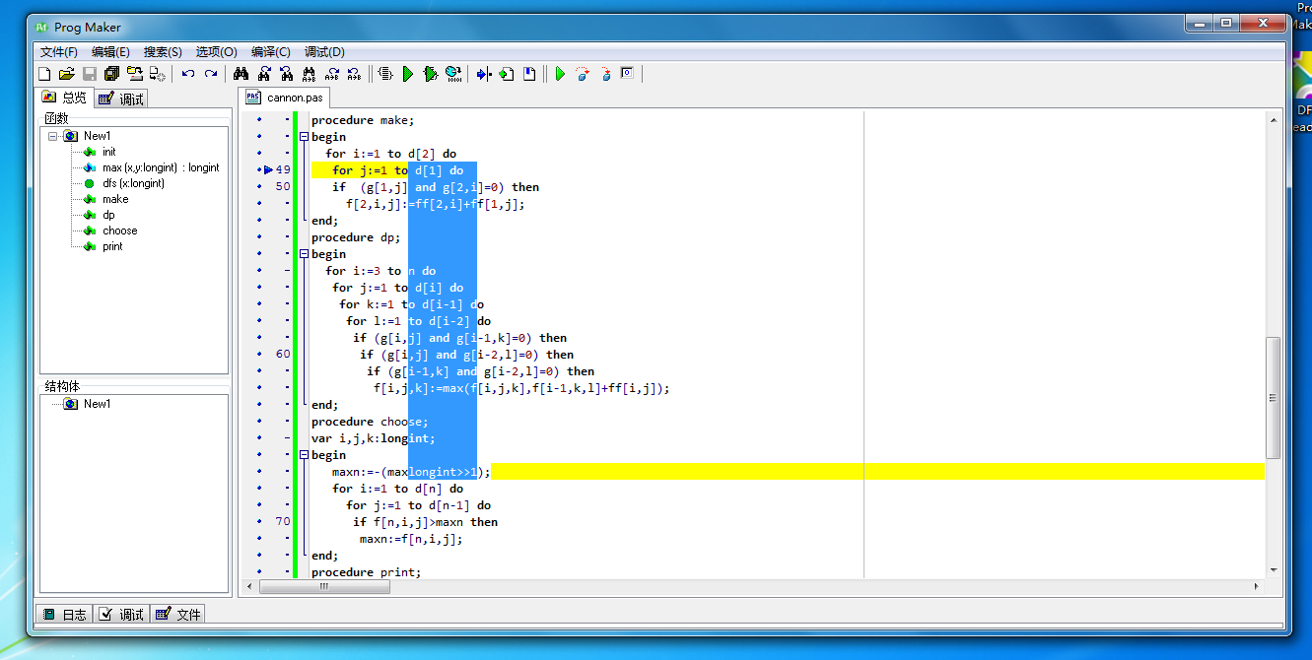Image resolution: width=1312 pixels, height=660 pixels.
Task: Select choose in the function tree
Action: [119, 231]
